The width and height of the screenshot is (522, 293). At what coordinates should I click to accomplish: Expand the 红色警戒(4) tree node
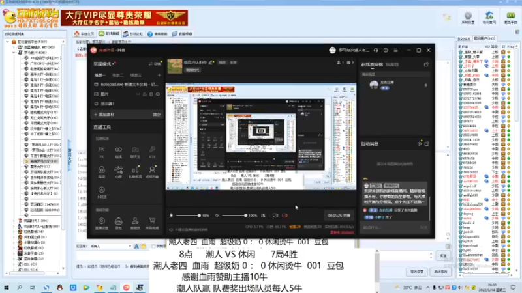[14, 232]
